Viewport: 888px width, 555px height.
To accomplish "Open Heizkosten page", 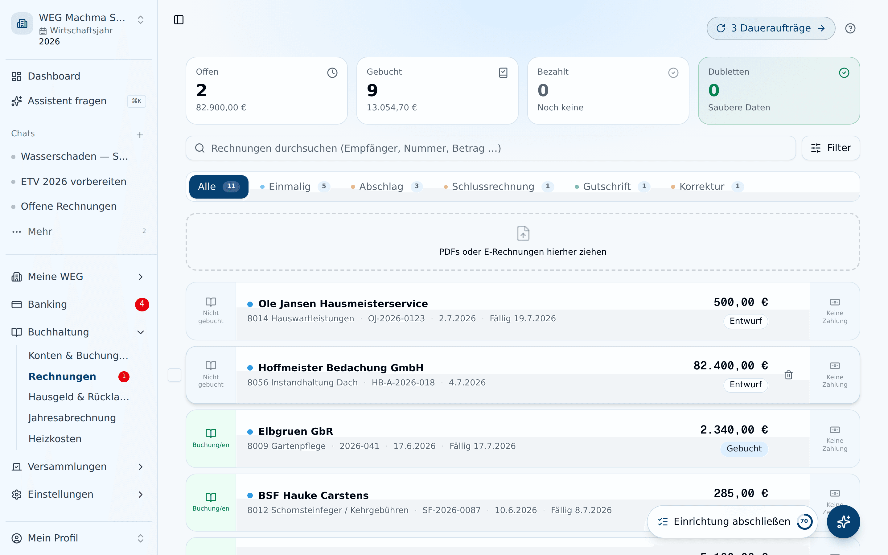I will pyautogui.click(x=55, y=439).
